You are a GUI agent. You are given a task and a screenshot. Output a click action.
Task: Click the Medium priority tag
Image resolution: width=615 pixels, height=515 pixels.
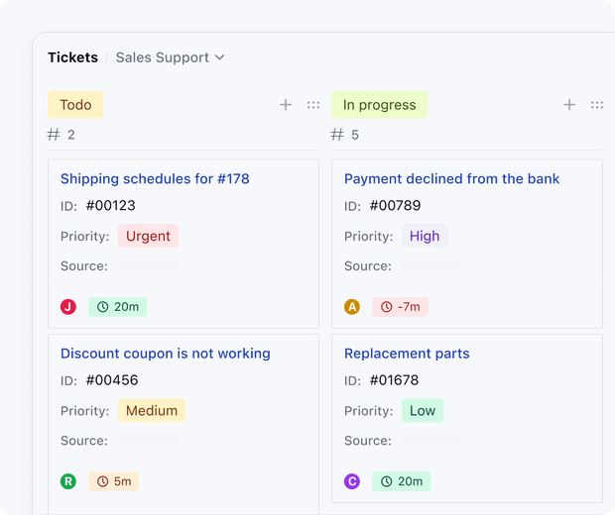click(152, 410)
